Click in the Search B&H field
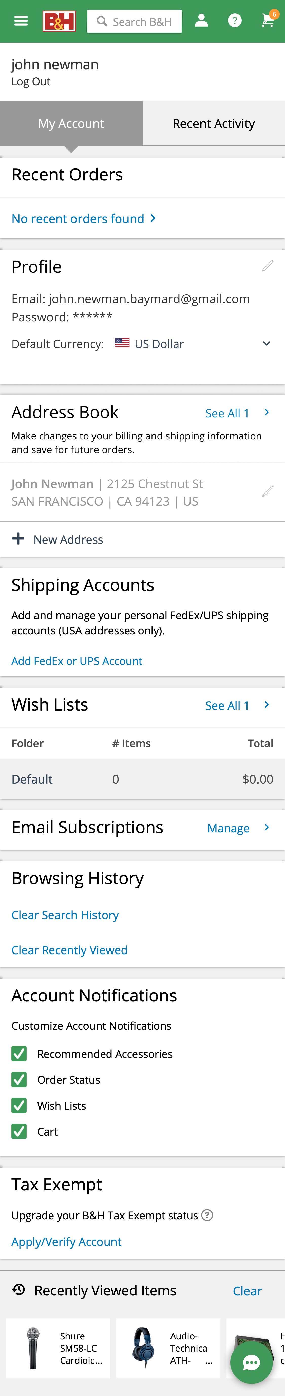 pyautogui.click(x=141, y=22)
